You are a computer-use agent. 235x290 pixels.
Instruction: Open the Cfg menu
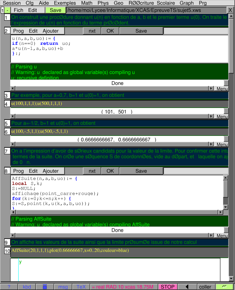pos(30,3)
